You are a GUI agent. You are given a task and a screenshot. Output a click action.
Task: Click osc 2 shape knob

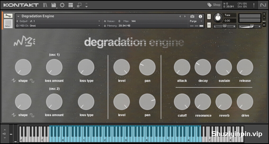coord(23,102)
